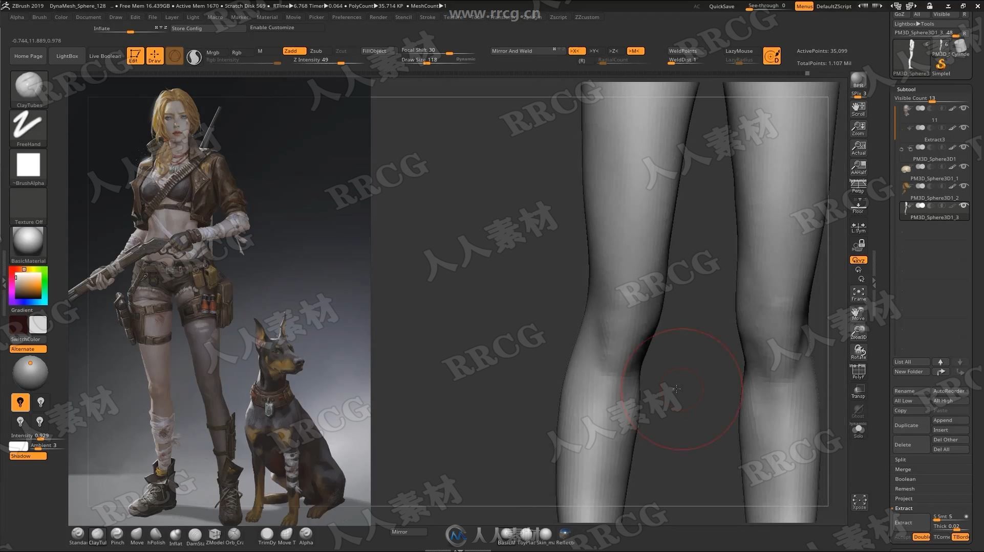Click the LazyMouse orange target icon
This screenshot has height=552, width=984.
tap(772, 56)
